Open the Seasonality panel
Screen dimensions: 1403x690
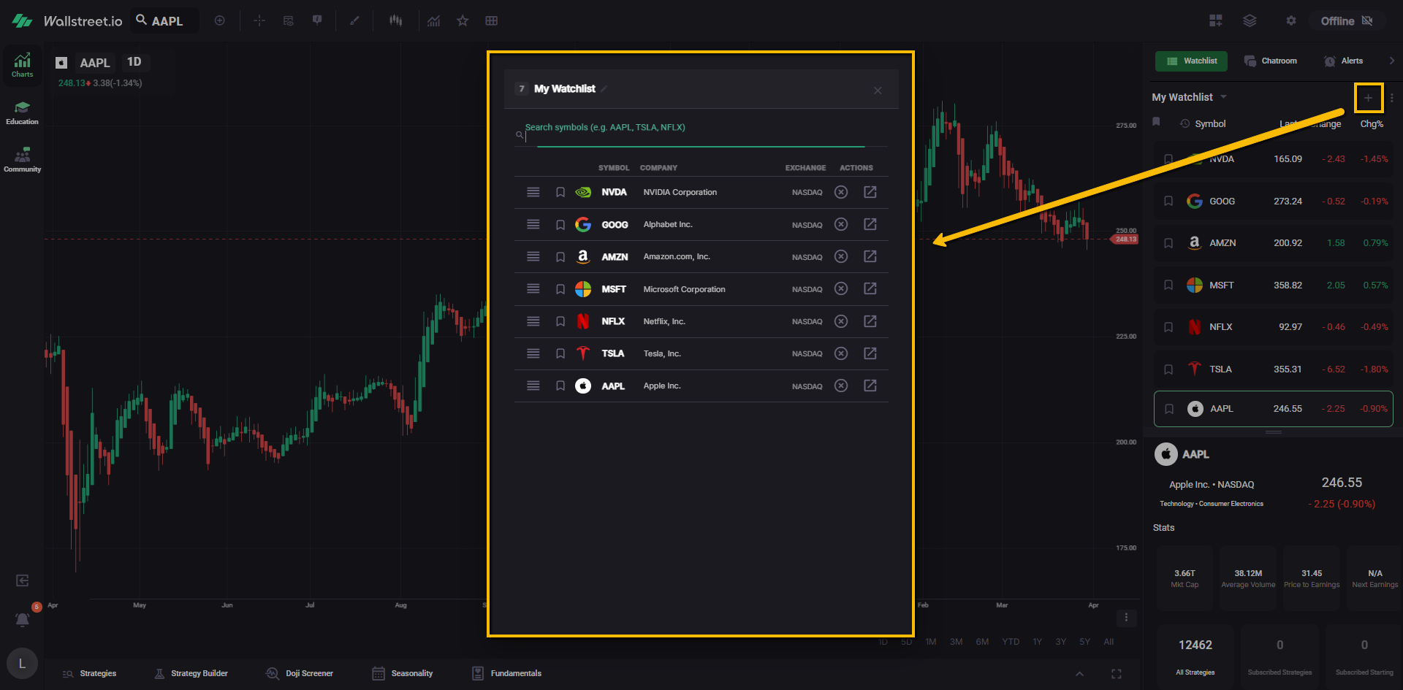point(403,673)
